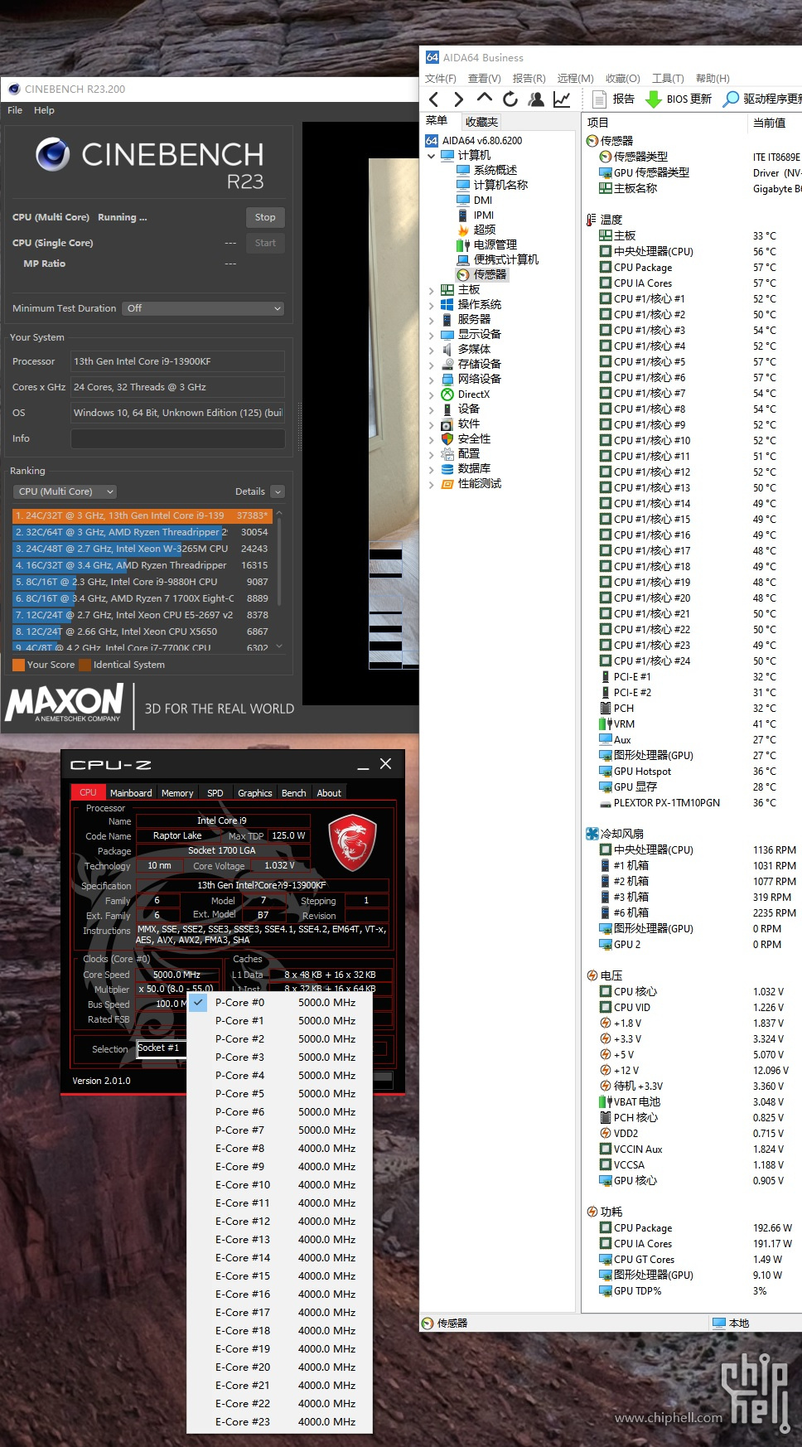Image resolution: width=802 pixels, height=1447 pixels.
Task: Click the BIOS 更新 green arrow button
Action: click(x=679, y=99)
